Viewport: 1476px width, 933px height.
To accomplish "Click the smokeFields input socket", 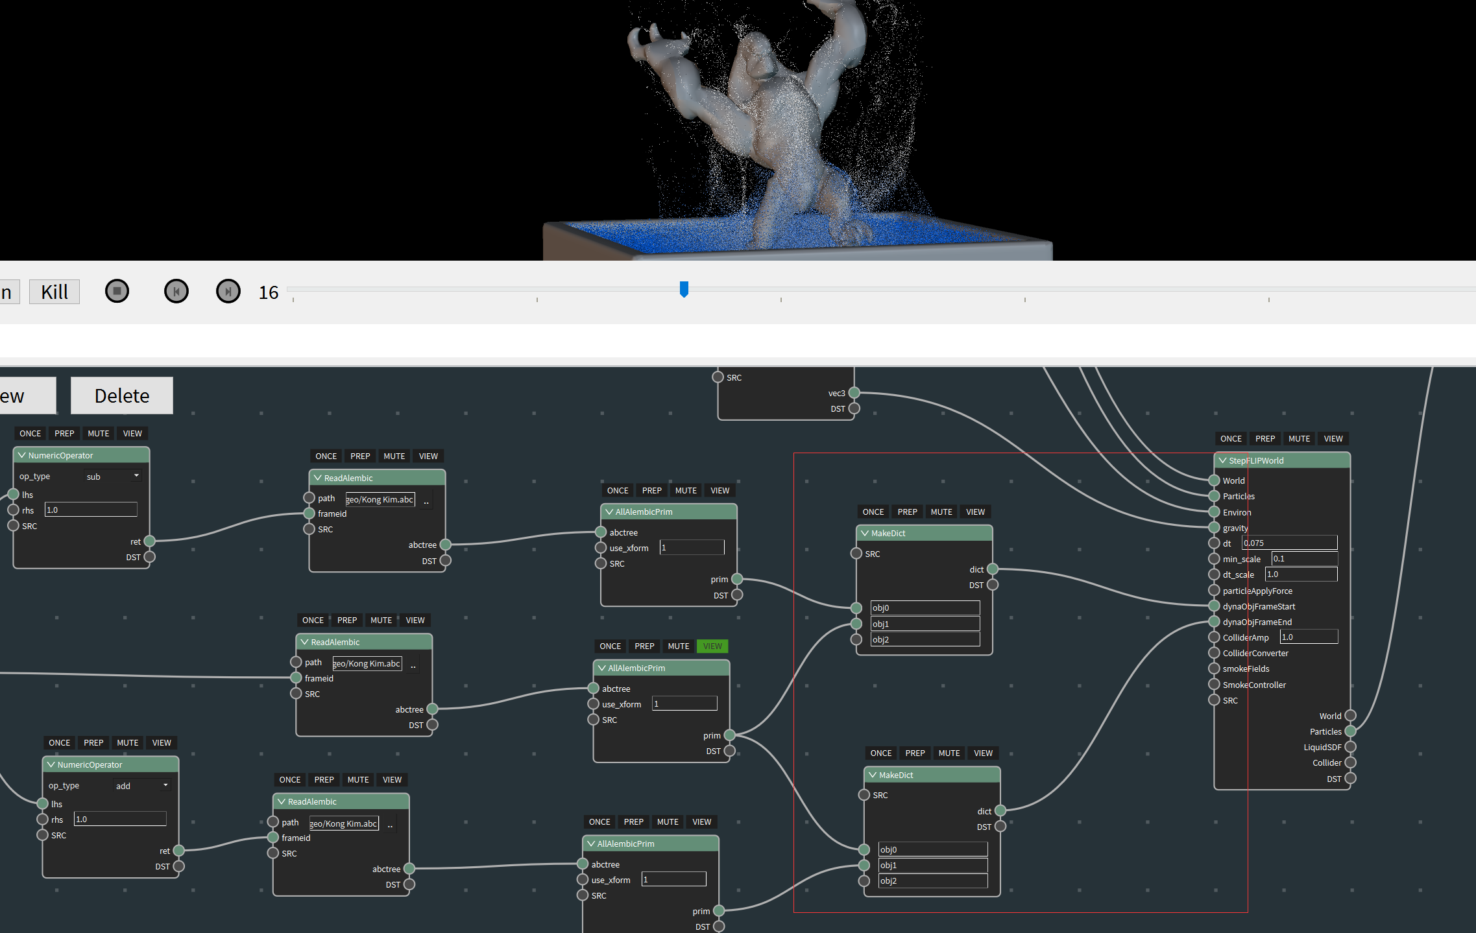I will pos(1214,668).
